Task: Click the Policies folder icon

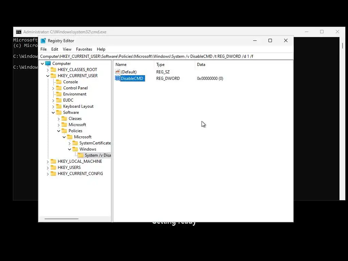Action: (64, 131)
